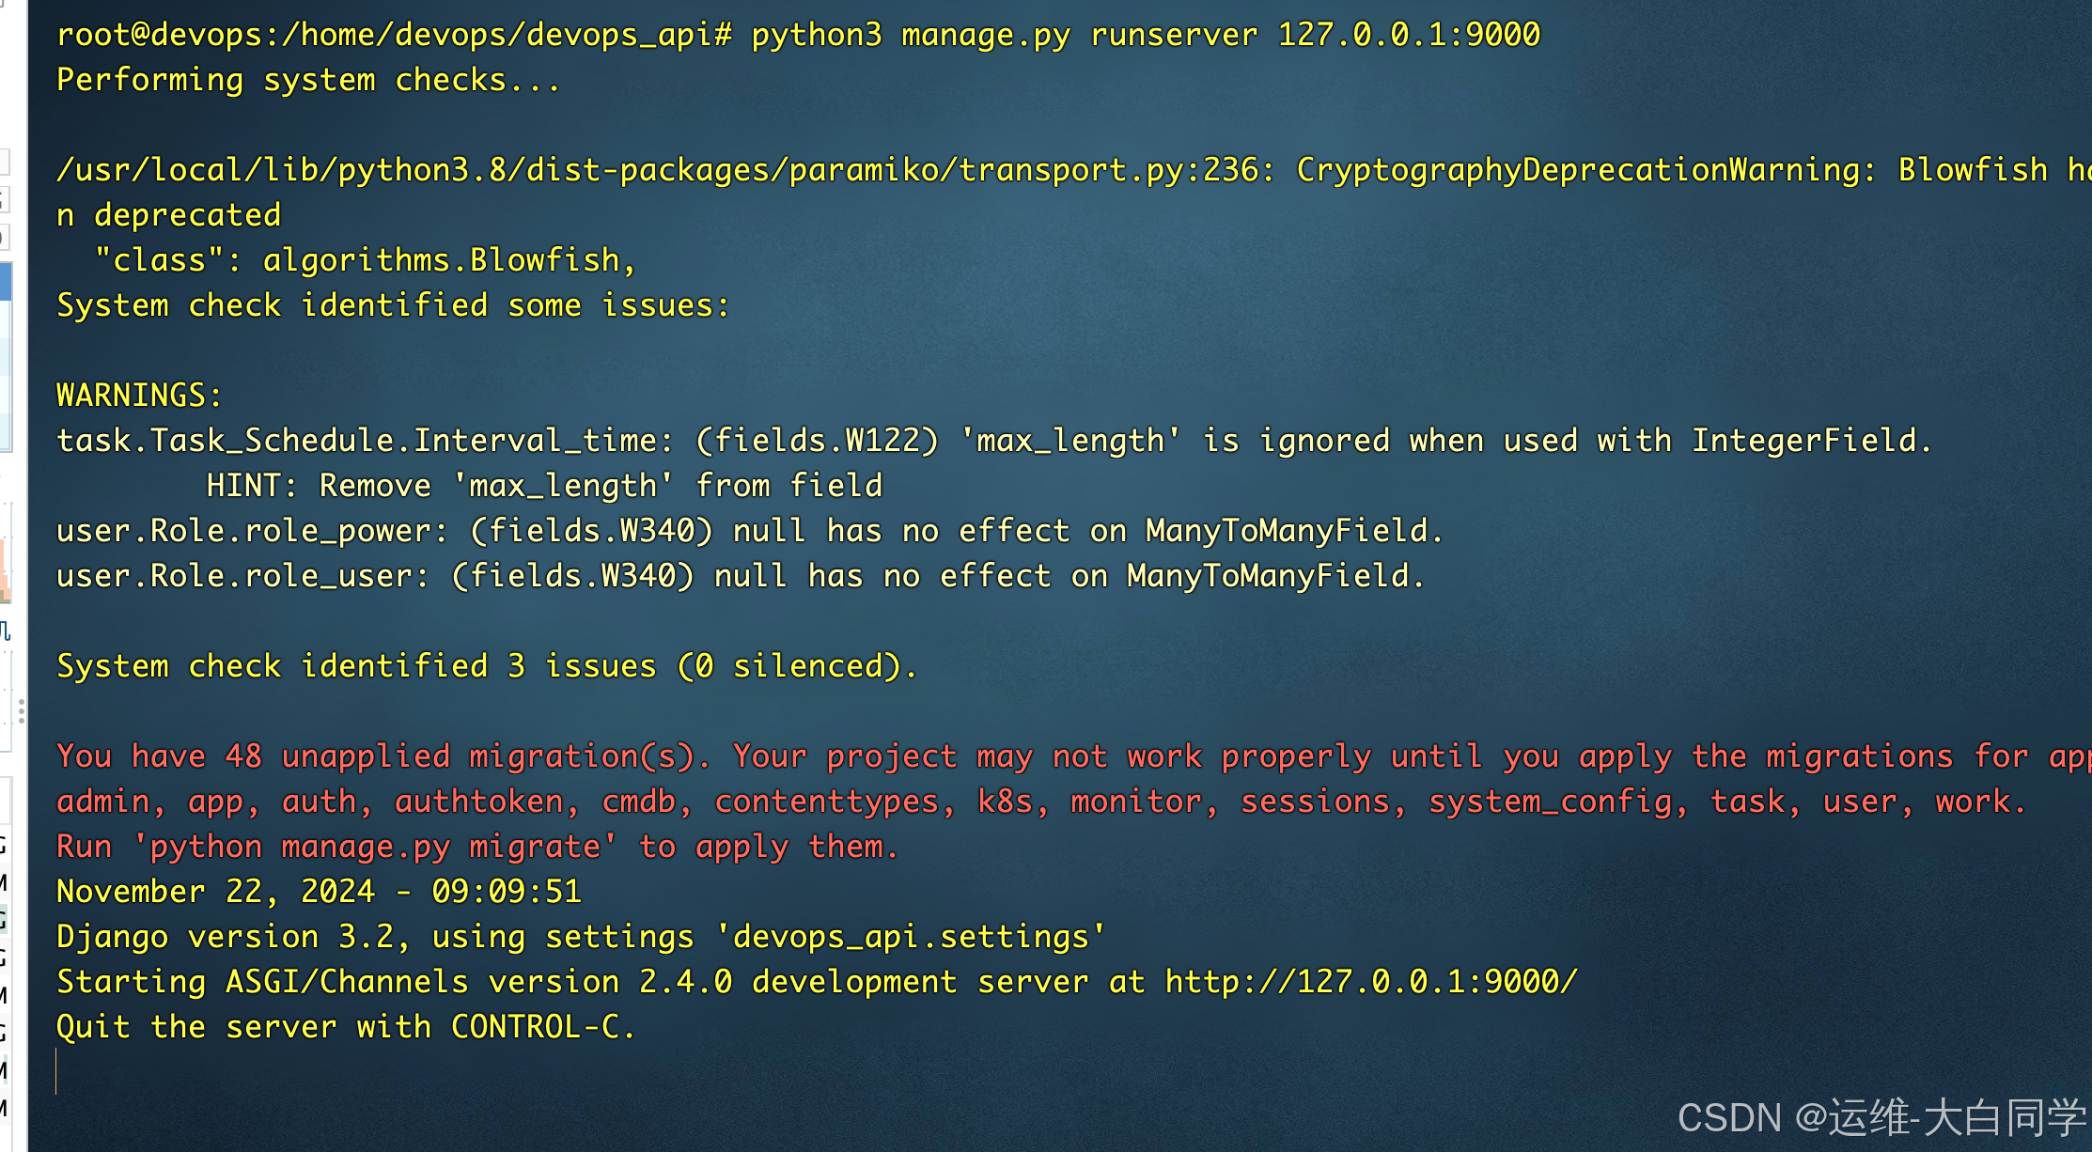Click the WARNINGS: heading line
Viewport: 2092px width, 1152px height.
[139, 395]
